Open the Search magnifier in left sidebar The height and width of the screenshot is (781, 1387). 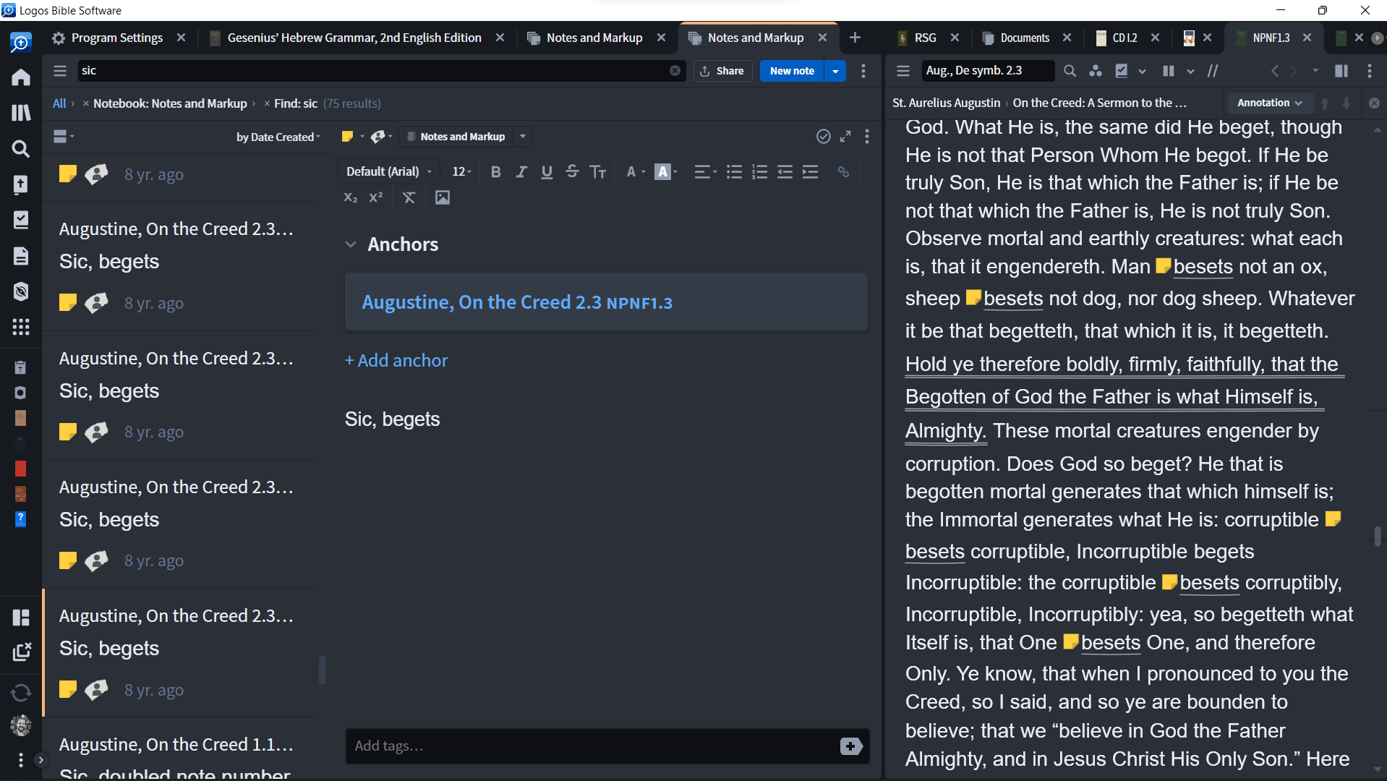tap(21, 148)
